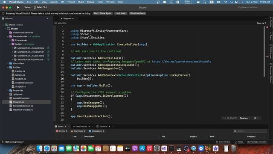Open Laptop.cs in the solution tree
Image resolution: width=273 pixels, height=154 pixels.
coord(20,71)
